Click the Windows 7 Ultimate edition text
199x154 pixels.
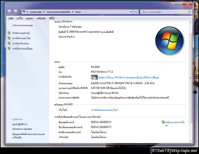click(x=70, y=27)
